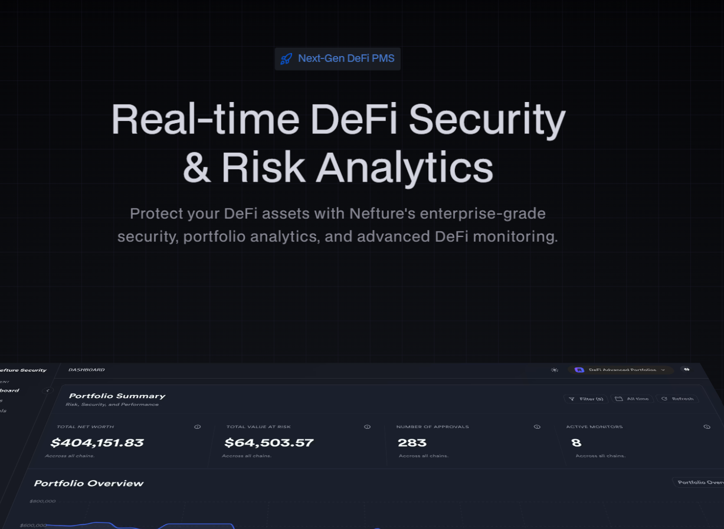Click the info icon for Active Monitors

point(707,426)
